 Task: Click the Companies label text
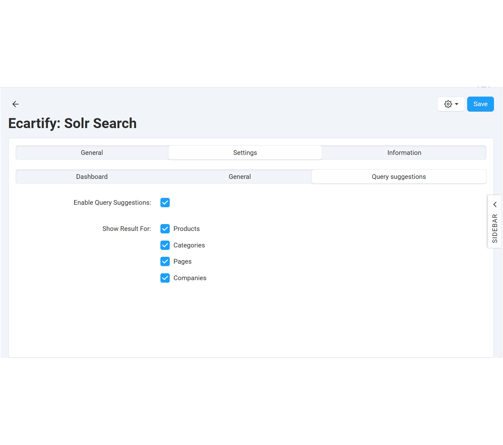[190, 278]
